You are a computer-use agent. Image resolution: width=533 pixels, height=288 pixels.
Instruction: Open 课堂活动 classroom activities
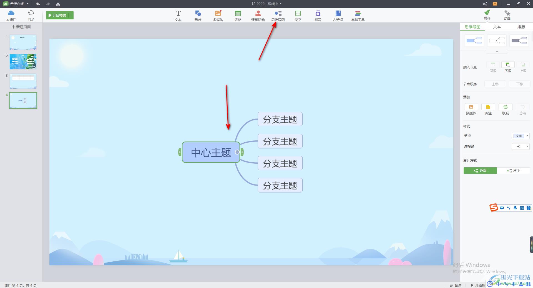258,16
